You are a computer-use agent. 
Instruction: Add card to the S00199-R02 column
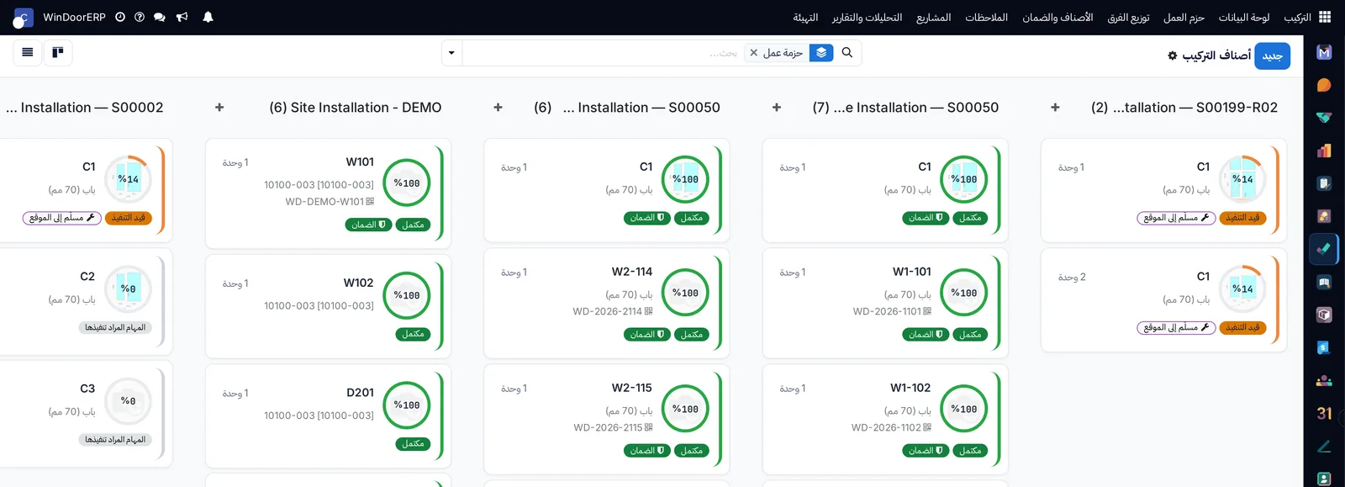[1055, 108]
